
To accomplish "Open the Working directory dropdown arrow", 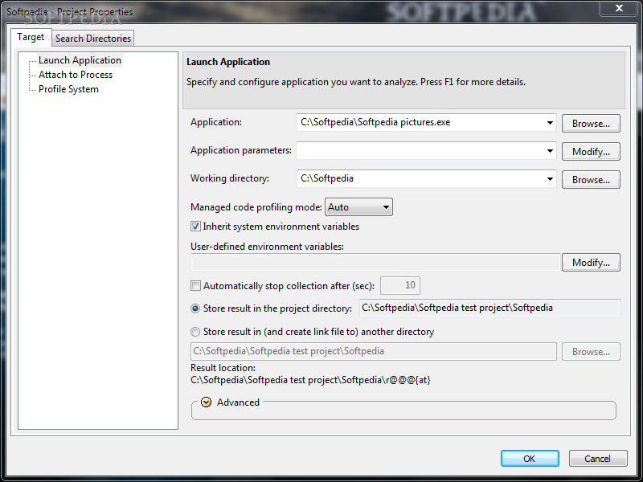I will (550, 178).
